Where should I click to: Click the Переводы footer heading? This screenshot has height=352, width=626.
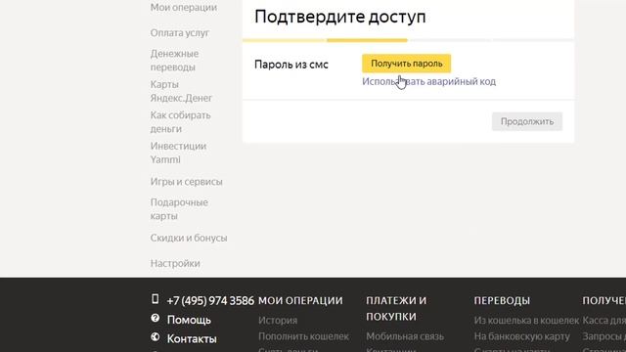502,300
